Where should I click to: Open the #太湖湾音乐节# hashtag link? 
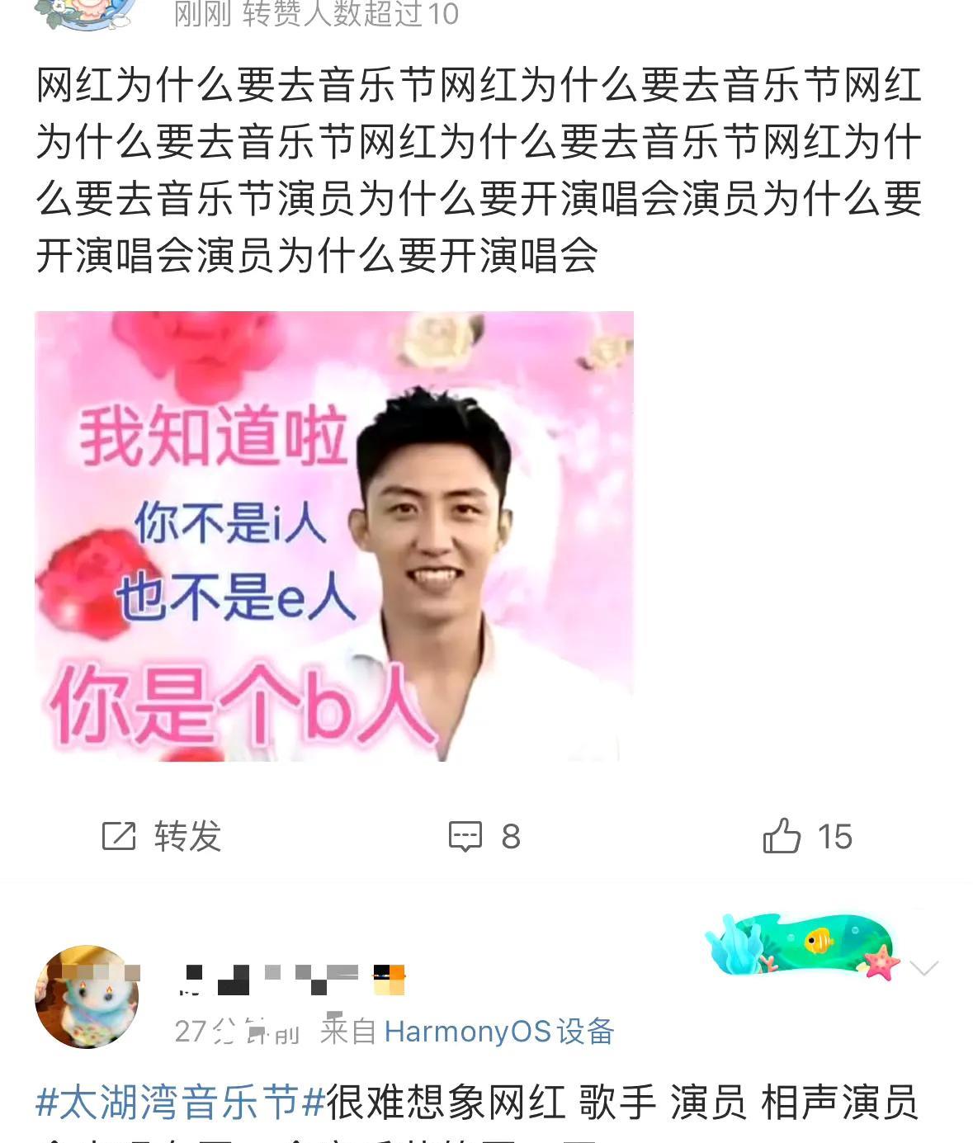tap(181, 1102)
